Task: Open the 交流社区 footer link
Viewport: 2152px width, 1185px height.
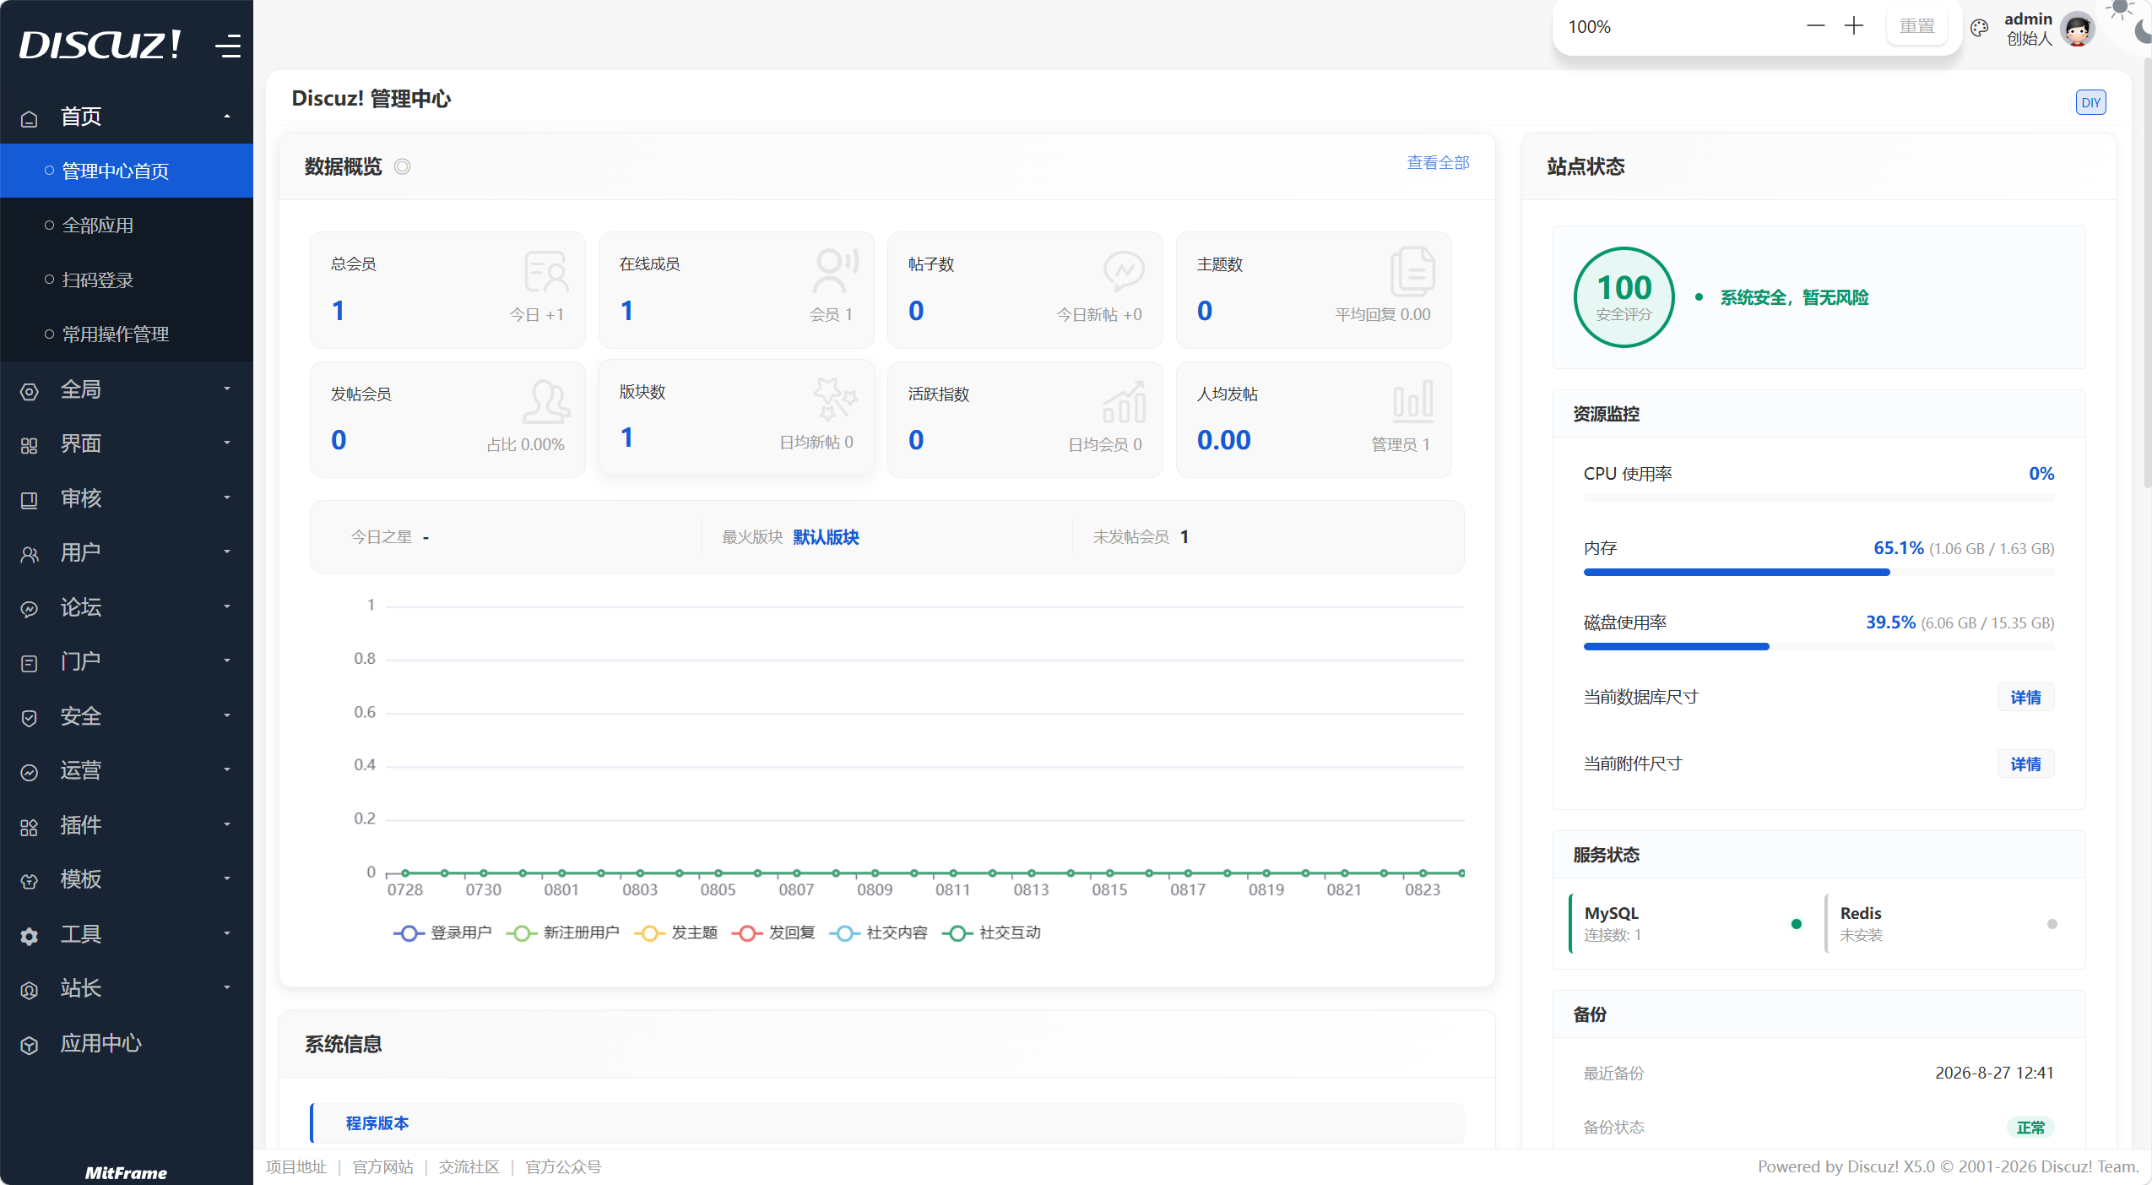Action: (x=469, y=1167)
